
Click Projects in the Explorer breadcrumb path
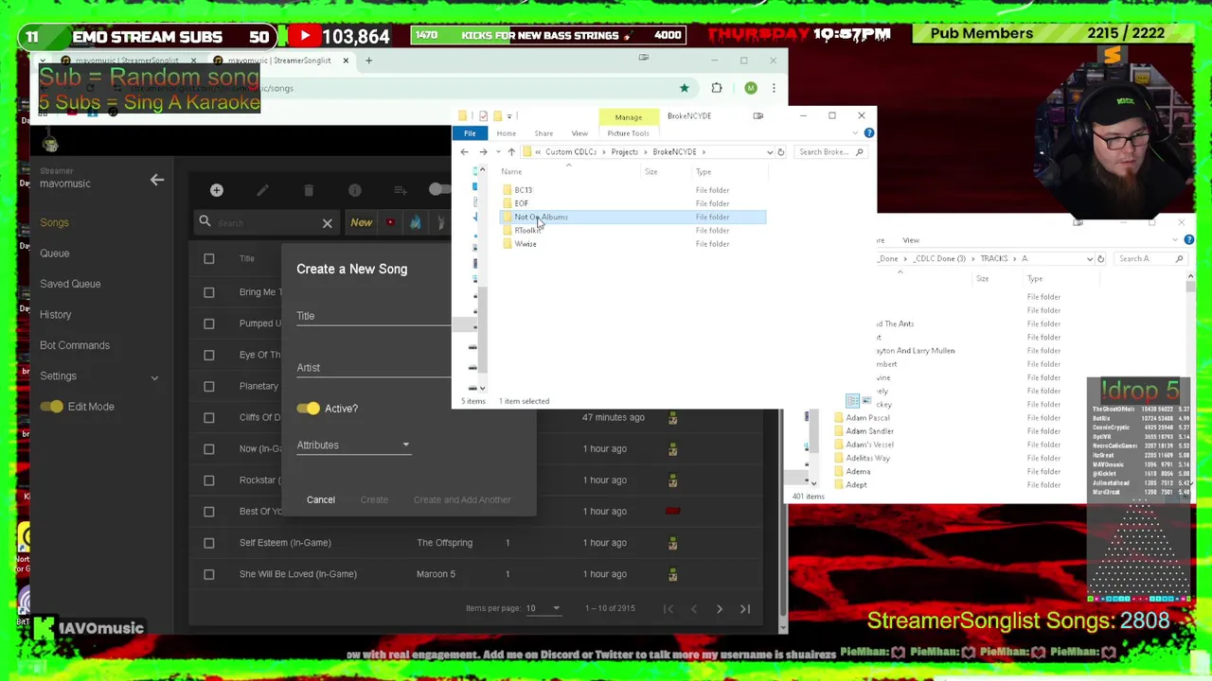pos(624,151)
